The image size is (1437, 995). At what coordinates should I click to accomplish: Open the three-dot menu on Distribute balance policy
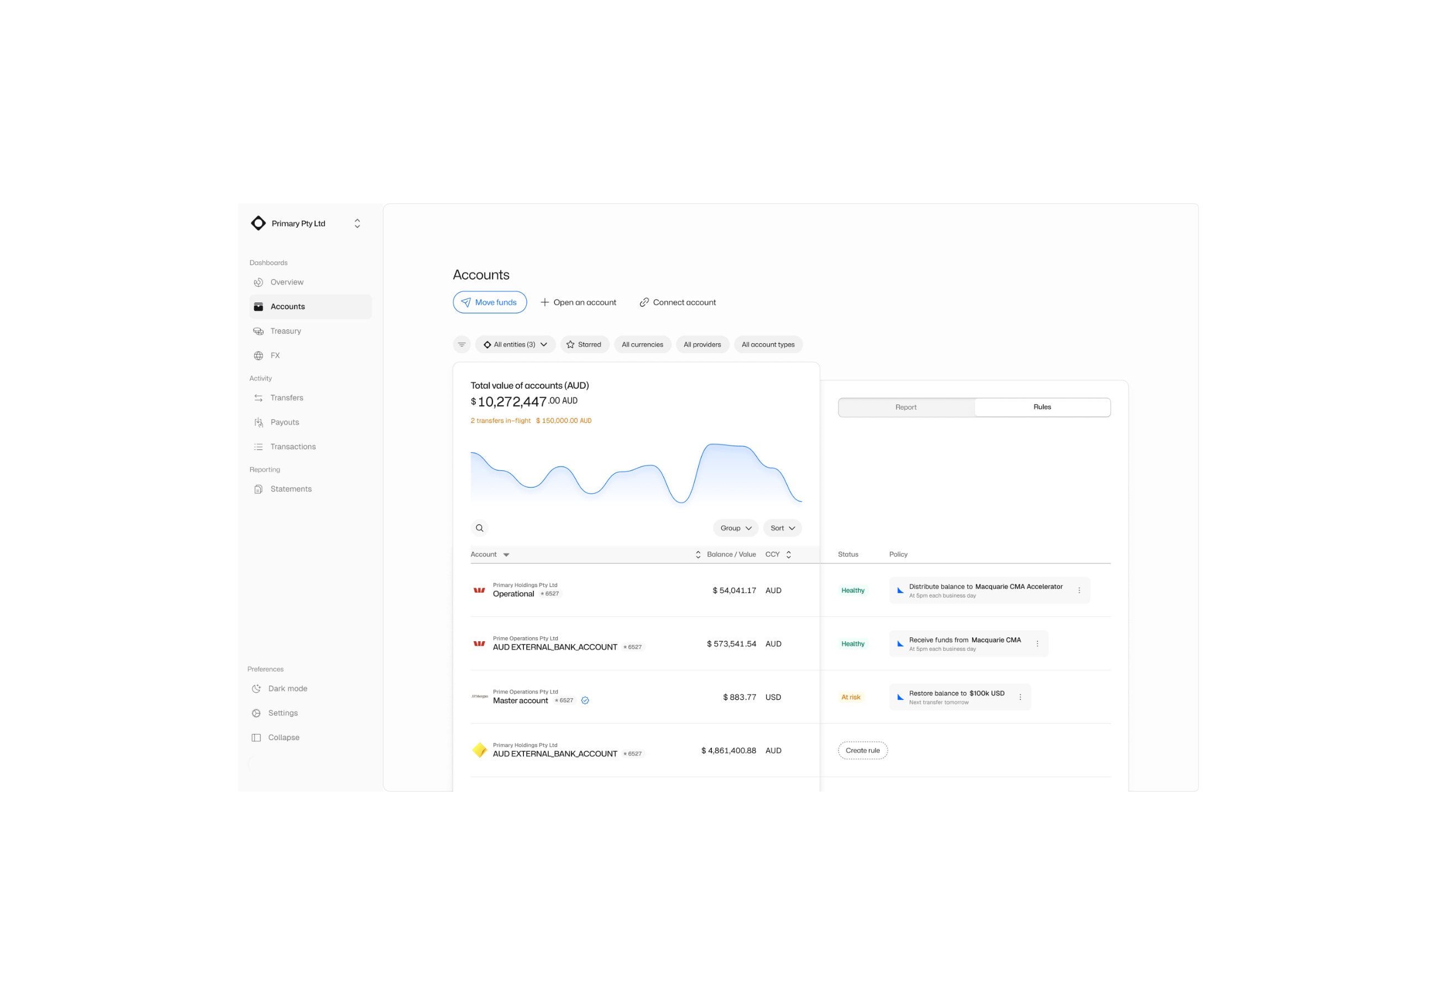point(1079,590)
